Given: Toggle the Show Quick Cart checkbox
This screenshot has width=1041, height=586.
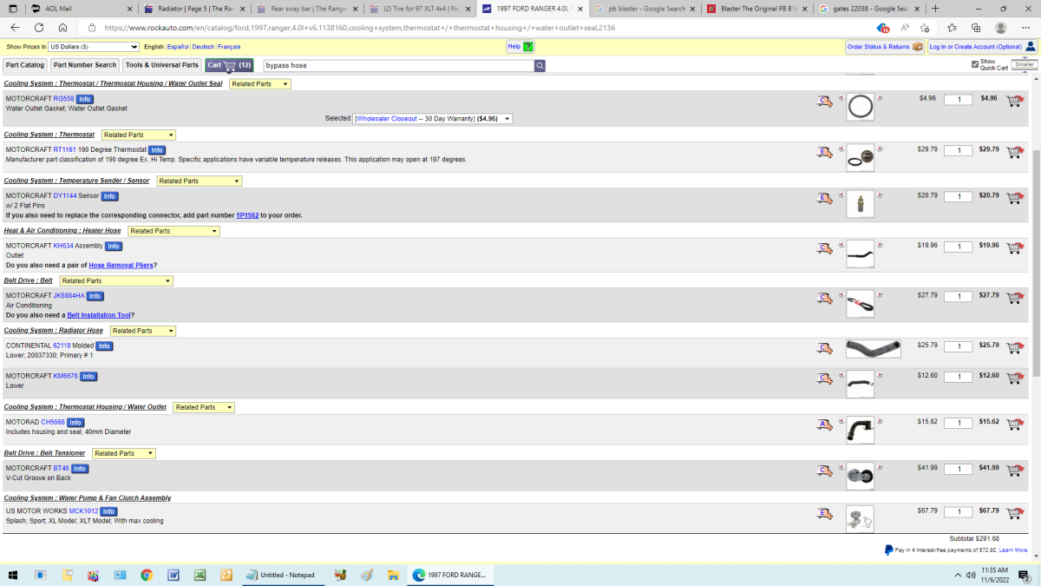Looking at the screenshot, I should pos(975,64).
